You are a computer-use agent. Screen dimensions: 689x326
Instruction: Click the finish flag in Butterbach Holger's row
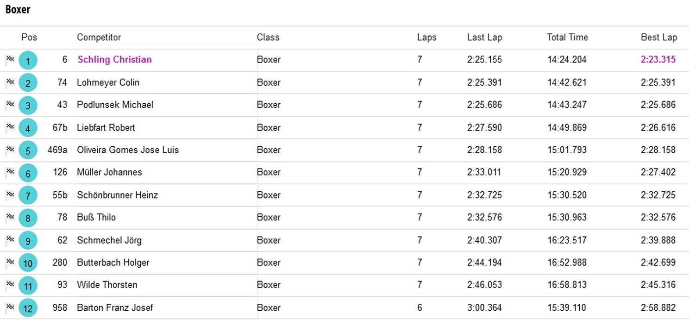[10, 263]
